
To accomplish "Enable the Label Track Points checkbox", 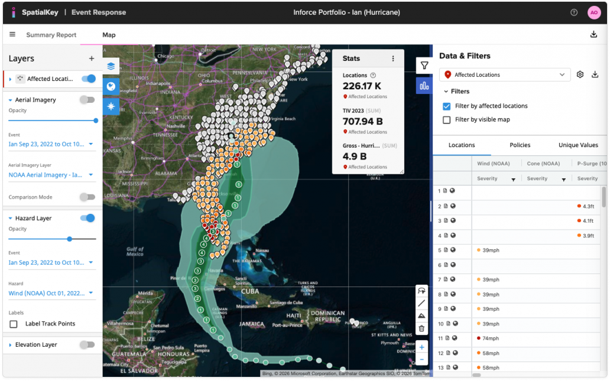I will [13, 324].
